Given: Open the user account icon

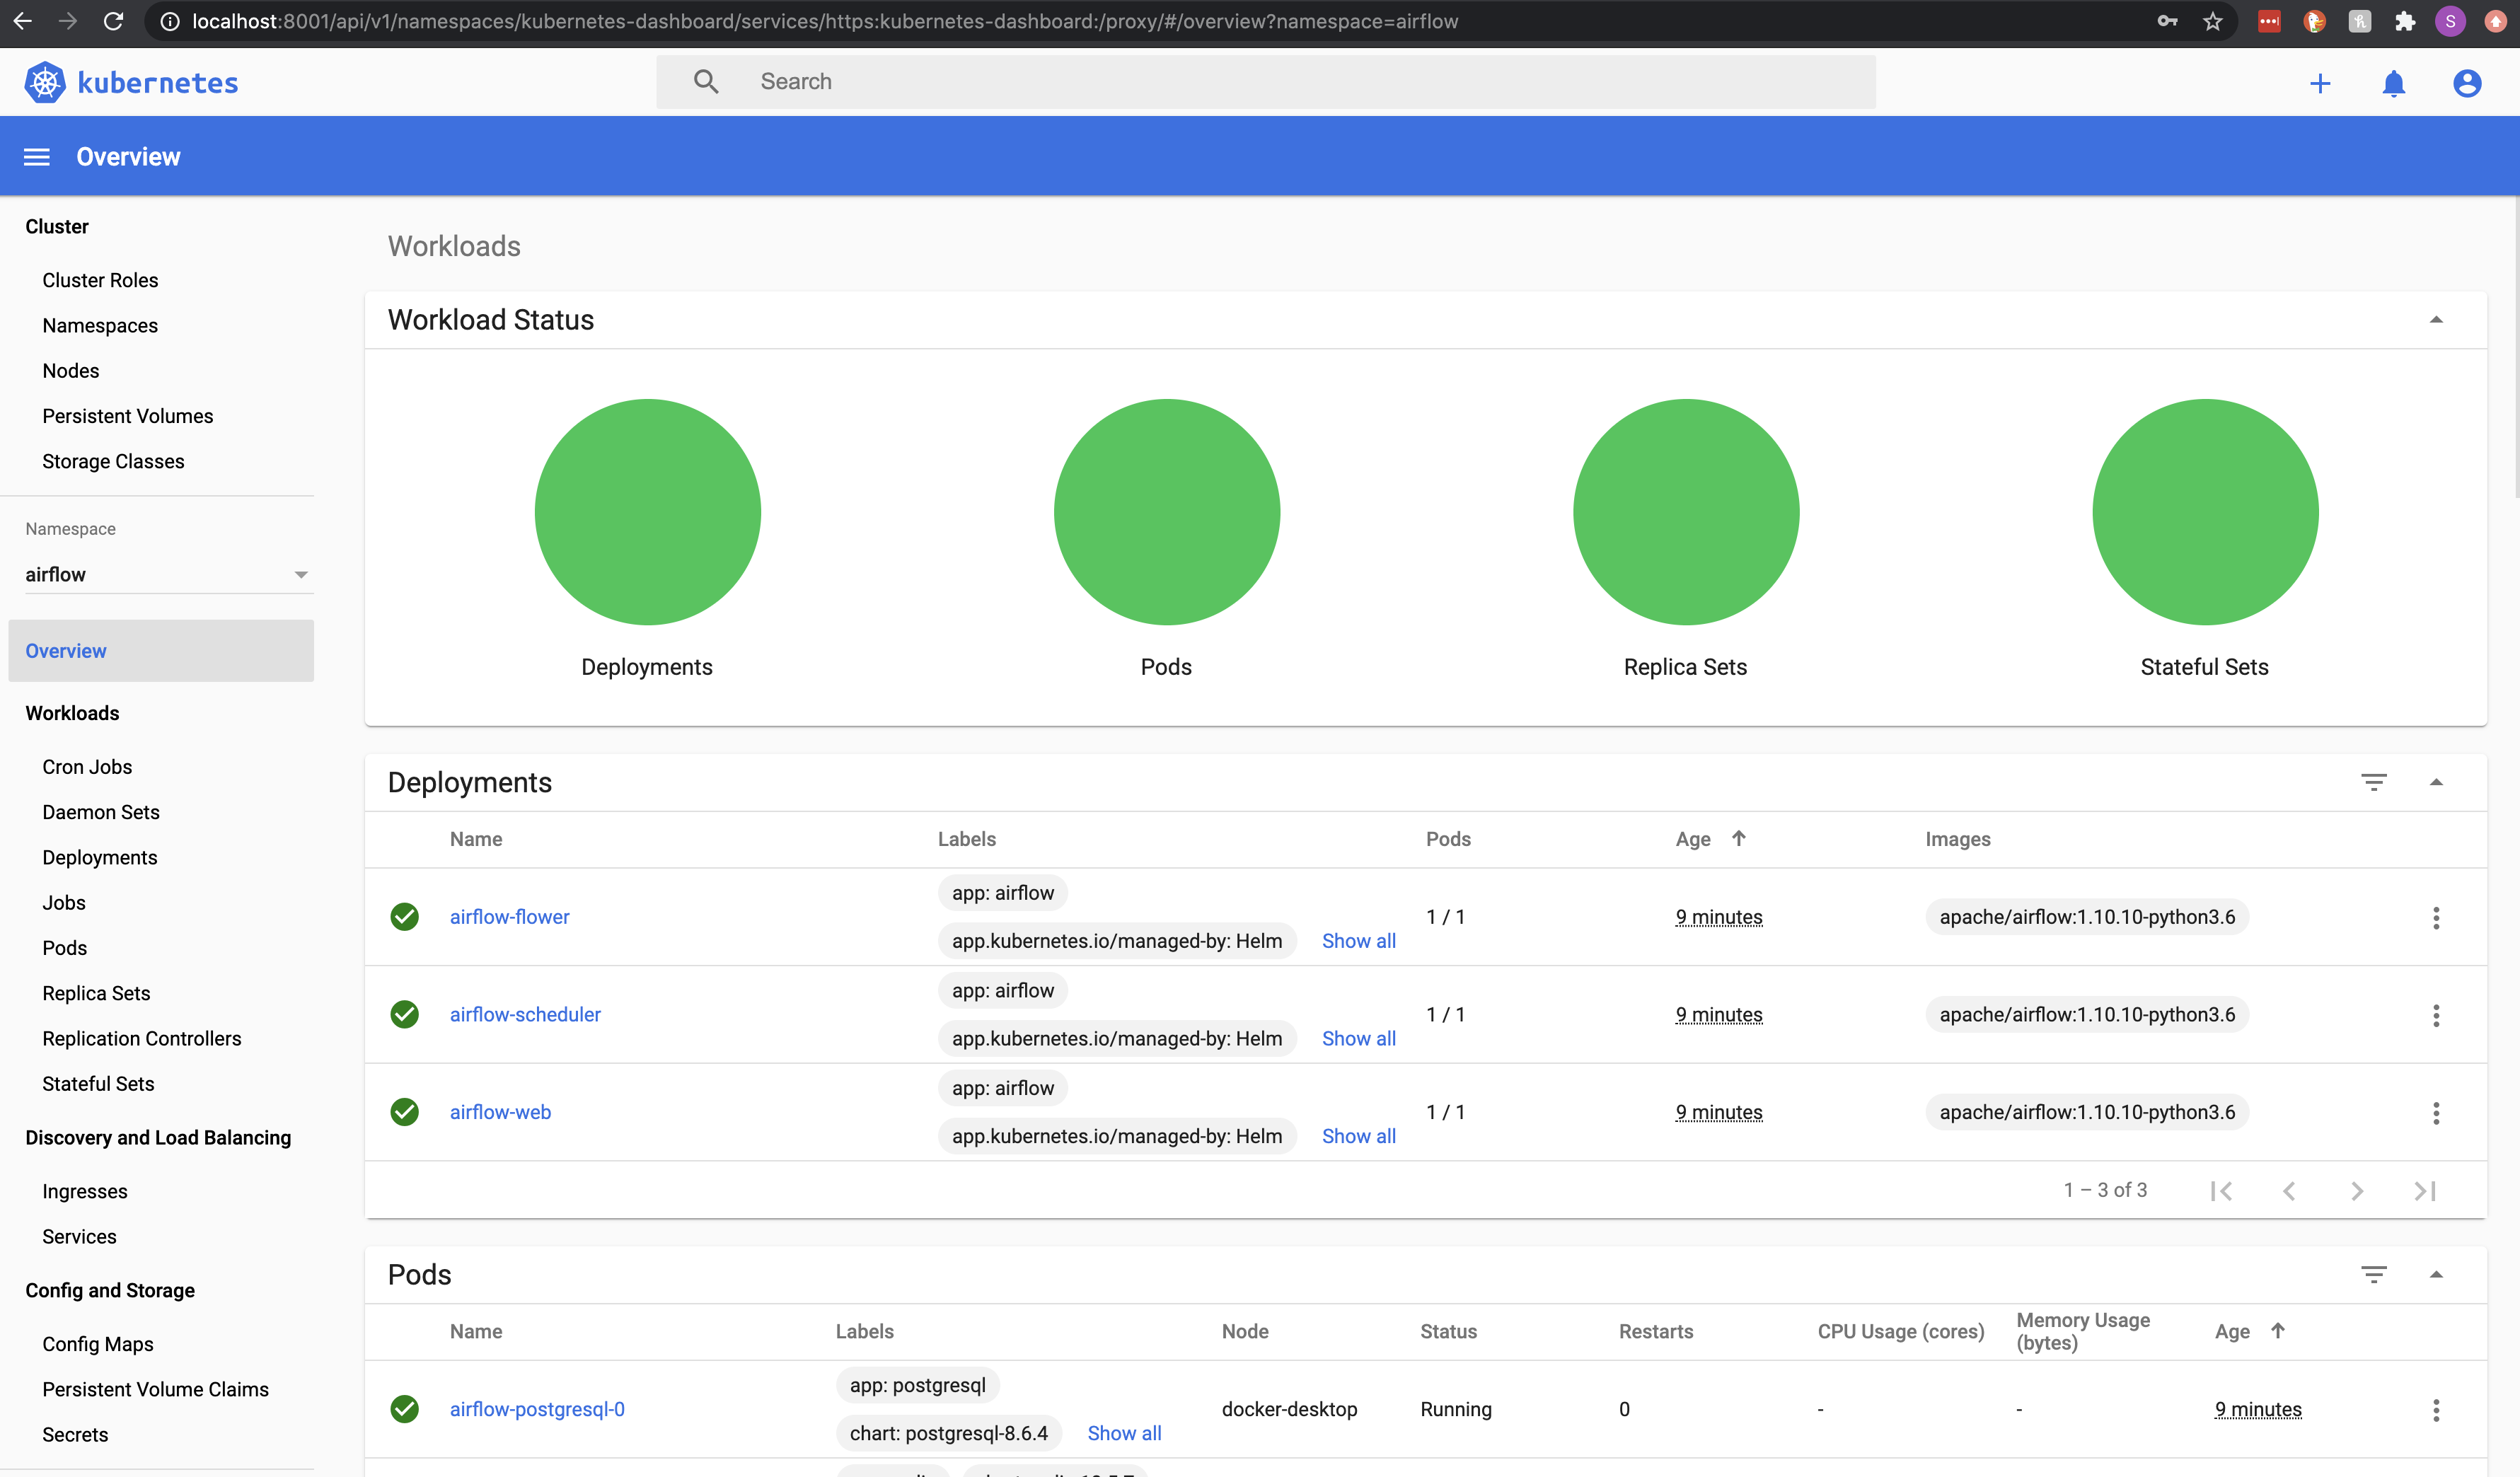Looking at the screenshot, I should [2466, 83].
